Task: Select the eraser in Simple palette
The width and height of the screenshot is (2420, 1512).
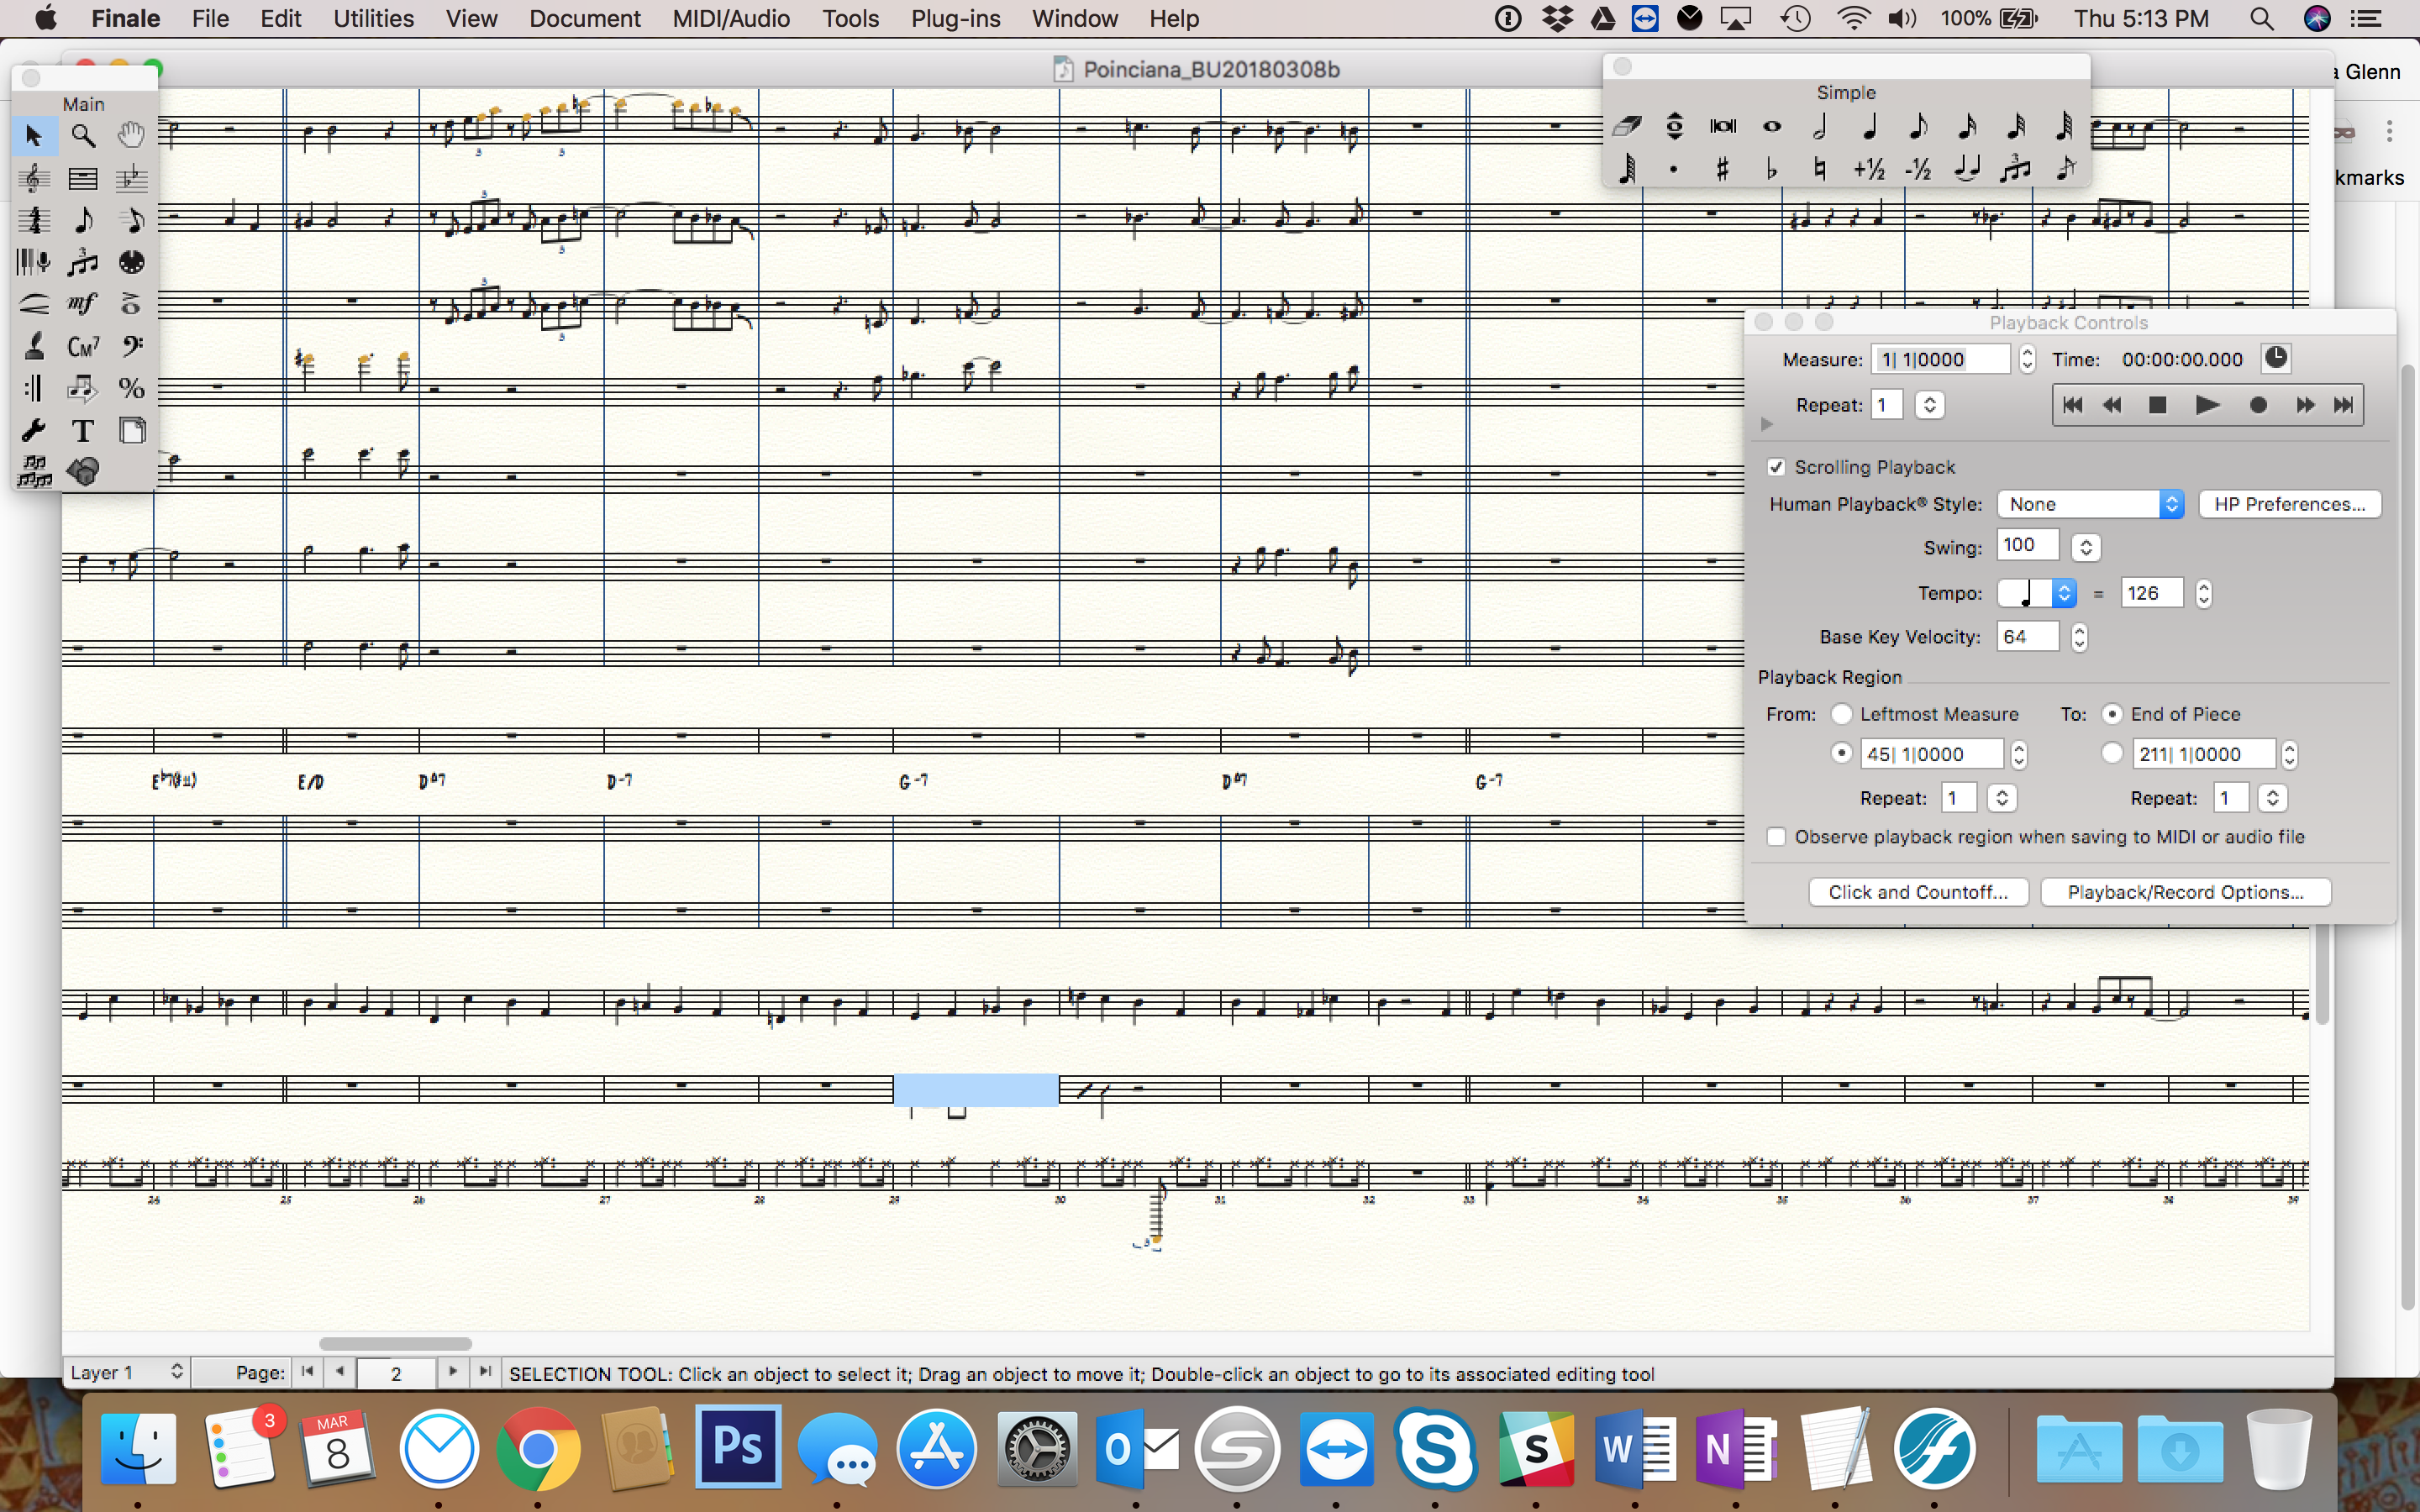Action: coord(1626,126)
